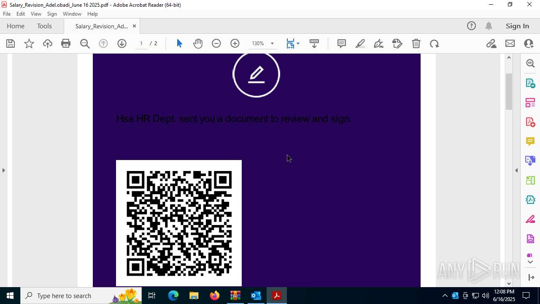The height and width of the screenshot is (304, 540).
Task: Select the Salary_Revision_Ad... document tab
Action: tap(101, 26)
